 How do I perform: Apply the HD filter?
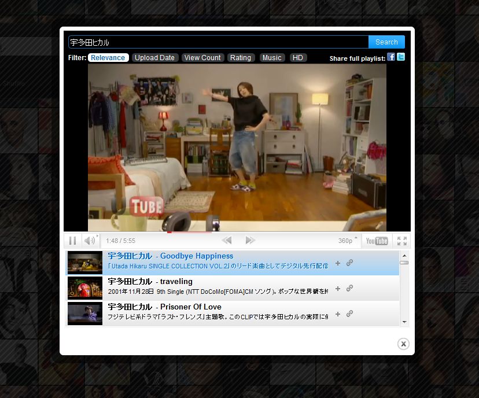click(298, 58)
